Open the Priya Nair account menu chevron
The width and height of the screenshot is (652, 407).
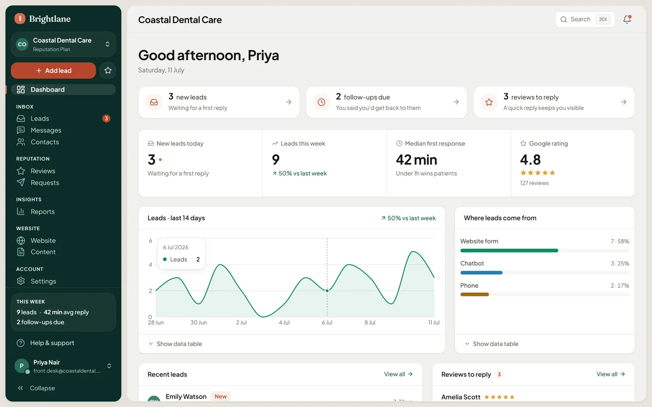coord(109,366)
